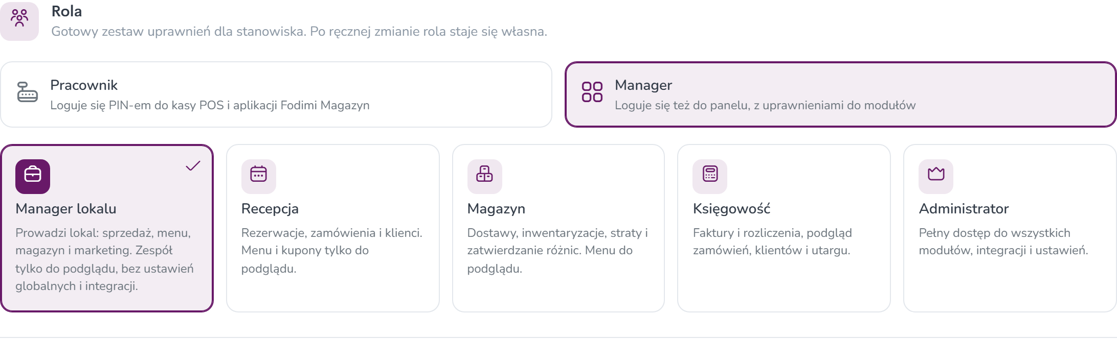This screenshot has height=339, width=1117.
Task: Click the checkmark on Manager lokalu card
Action: click(193, 166)
